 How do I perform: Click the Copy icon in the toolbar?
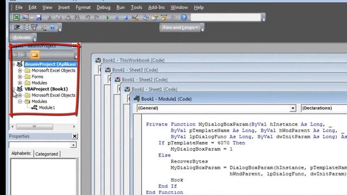click(59, 17)
